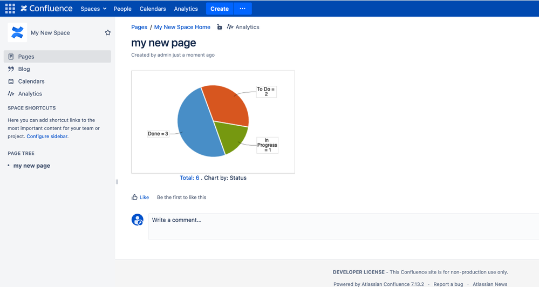539x287 pixels.
Task: Open the more options ellipsis beside Create
Action: [x=242, y=9]
